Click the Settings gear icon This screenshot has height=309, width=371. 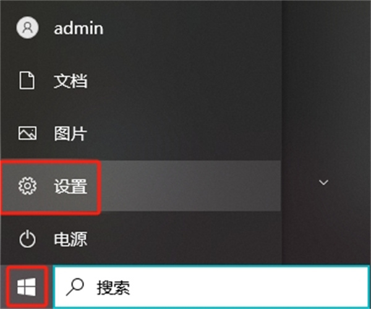pyautogui.click(x=27, y=186)
